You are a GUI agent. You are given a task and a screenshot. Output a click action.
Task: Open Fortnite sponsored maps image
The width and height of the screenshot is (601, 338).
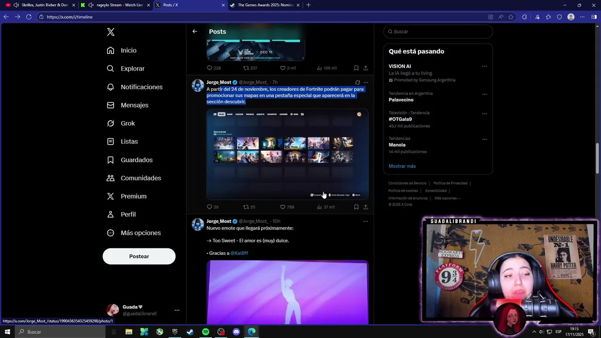point(287,154)
